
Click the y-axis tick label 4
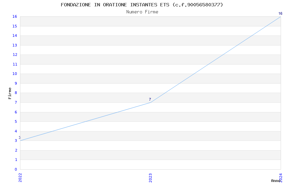16,131
